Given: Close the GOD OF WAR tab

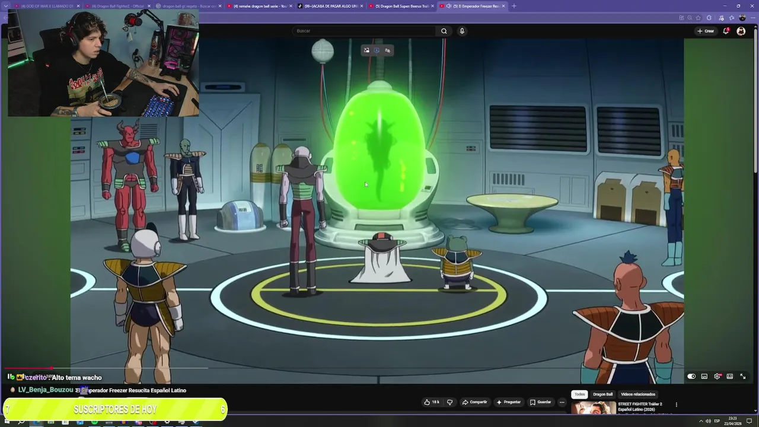Looking at the screenshot, I should pyautogui.click(x=78, y=6).
